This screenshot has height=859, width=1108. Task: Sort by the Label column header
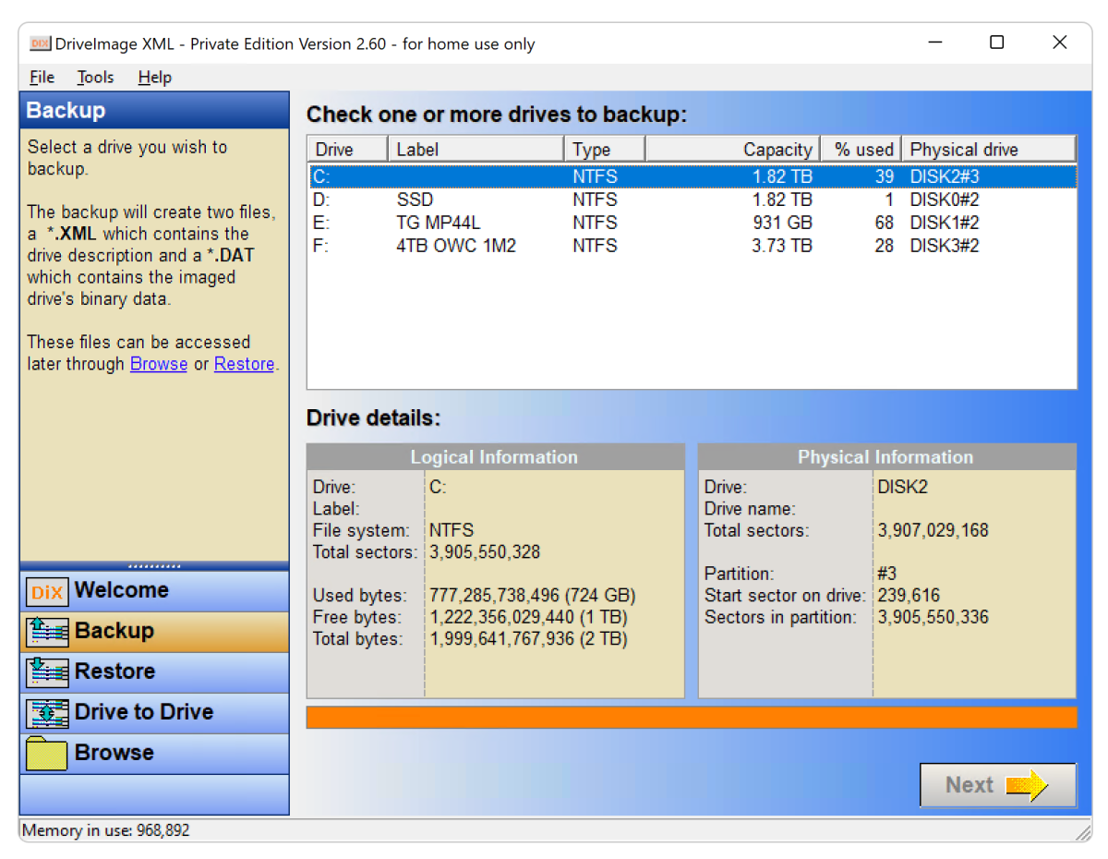(476, 150)
